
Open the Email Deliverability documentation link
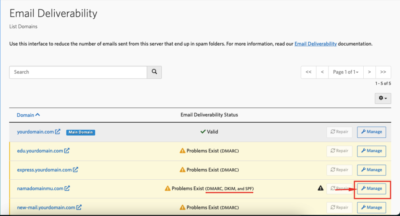click(x=316, y=44)
